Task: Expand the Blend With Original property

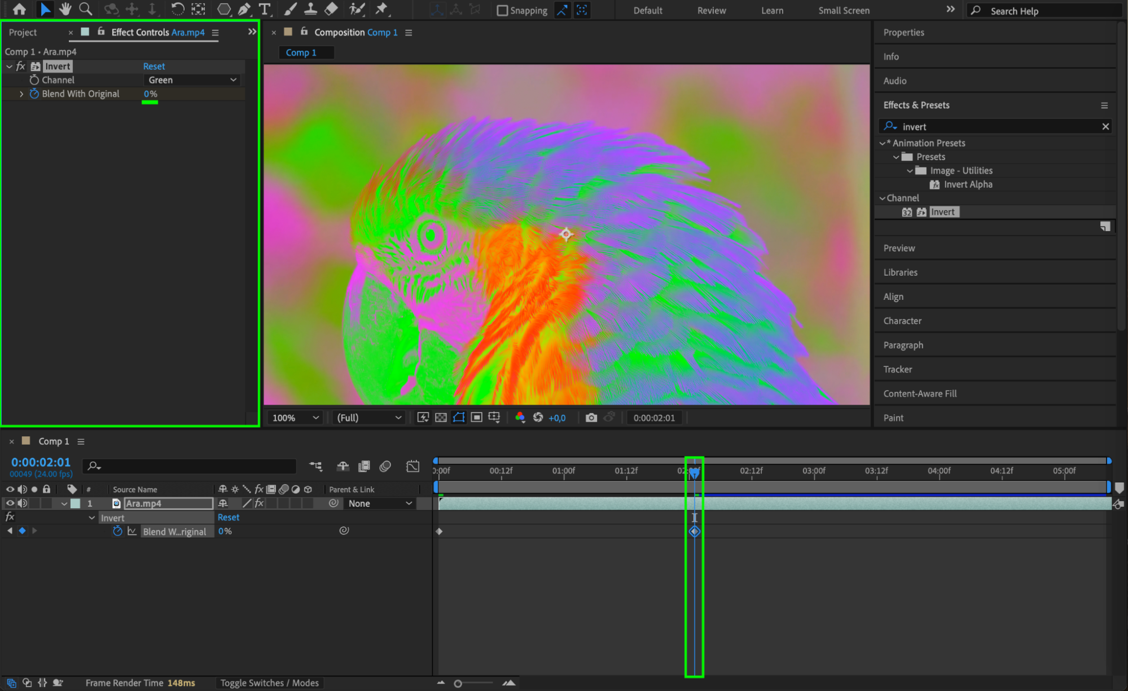Action: tap(21, 94)
